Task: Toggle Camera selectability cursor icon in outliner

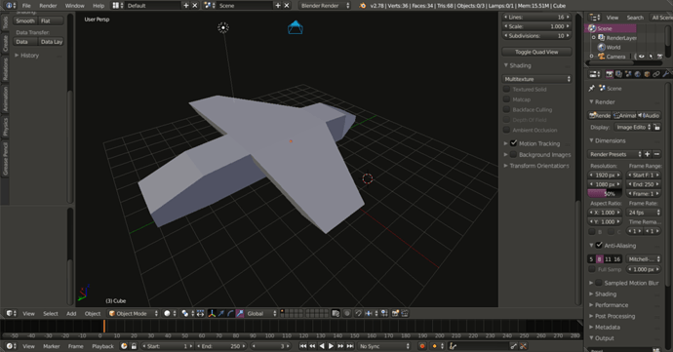Action: (651, 57)
